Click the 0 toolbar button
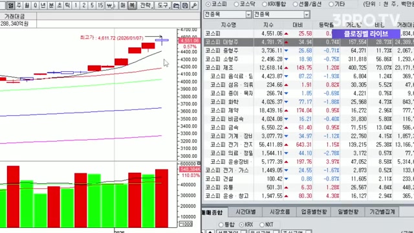Image resolution: width=414 pixels, height=233 pixels. 35,6
